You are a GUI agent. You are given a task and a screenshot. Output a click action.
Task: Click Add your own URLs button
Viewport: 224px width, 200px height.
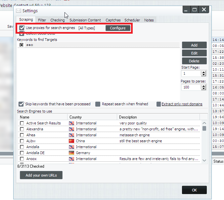pos(41,175)
